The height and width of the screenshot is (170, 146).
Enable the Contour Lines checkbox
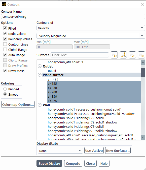(5, 44)
